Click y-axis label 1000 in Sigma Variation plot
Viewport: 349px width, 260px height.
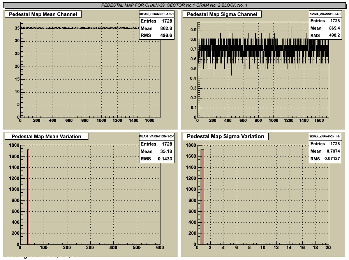pyautogui.click(x=191, y=189)
